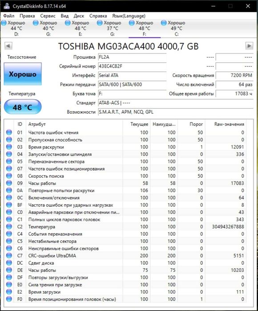This screenshot has width=258, height=311.
Task: Click the Атрибут column header
Action: click(74, 124)
